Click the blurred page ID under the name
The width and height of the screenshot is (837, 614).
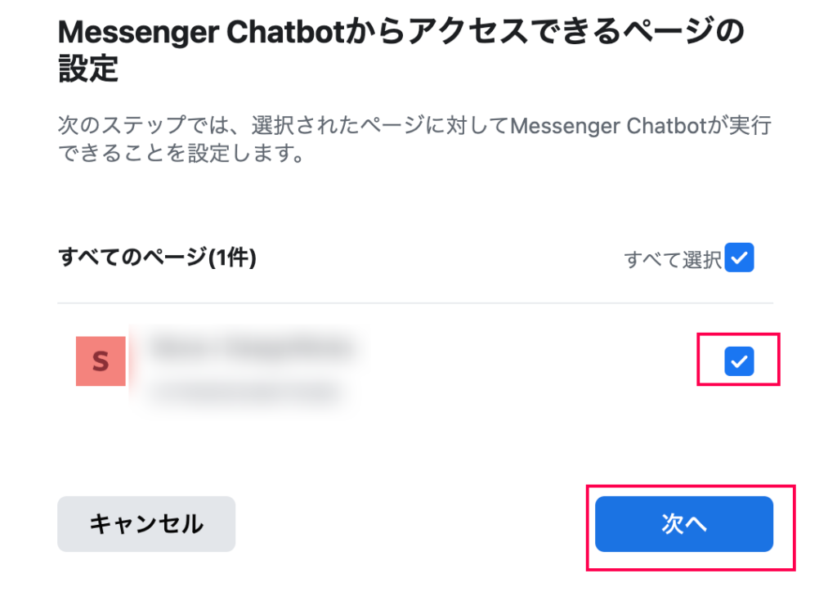(x=247, y=392)
